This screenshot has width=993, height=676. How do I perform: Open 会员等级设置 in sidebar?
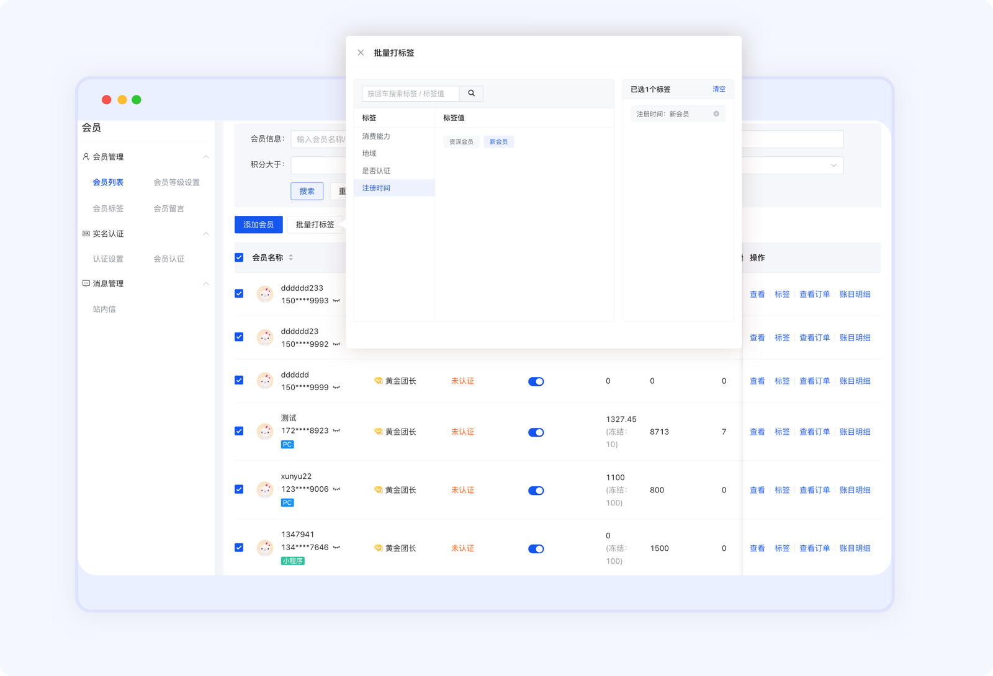tap(176, 182)
